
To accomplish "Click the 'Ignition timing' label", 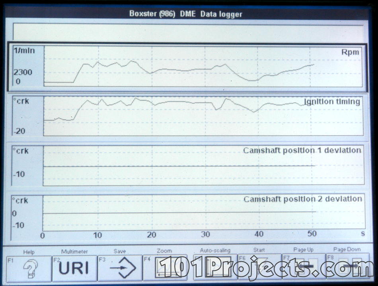I will click(x=332, y=102).
